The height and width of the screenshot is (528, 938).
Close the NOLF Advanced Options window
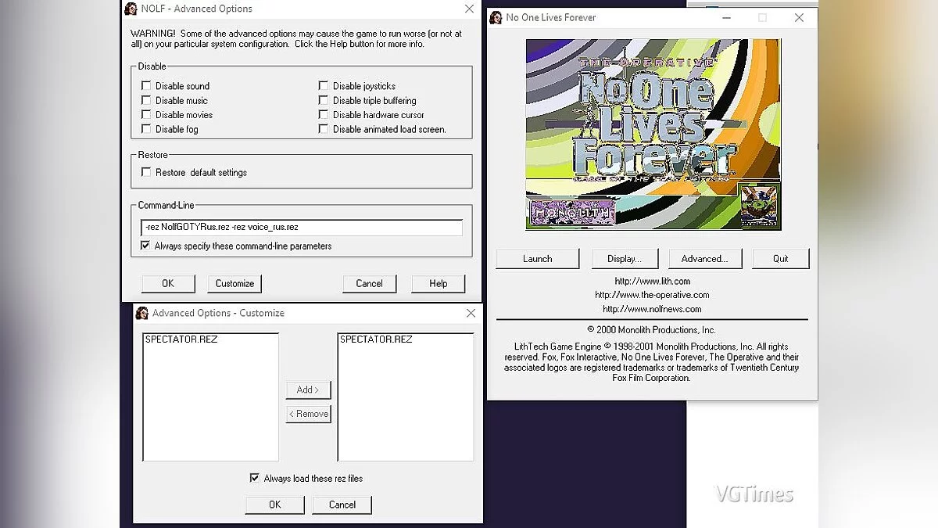tap(469, 9)
